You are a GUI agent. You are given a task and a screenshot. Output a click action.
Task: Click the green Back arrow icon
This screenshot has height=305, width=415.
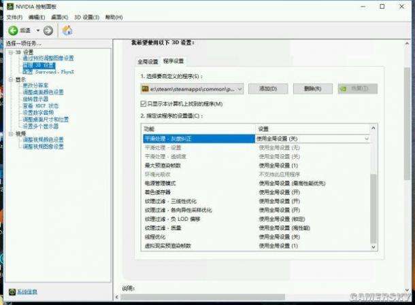click(x=13, y=31)
